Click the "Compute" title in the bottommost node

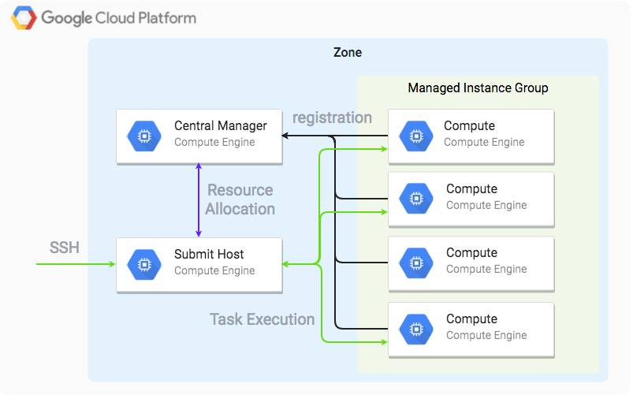pyautogui.click(x=471, y=319)
